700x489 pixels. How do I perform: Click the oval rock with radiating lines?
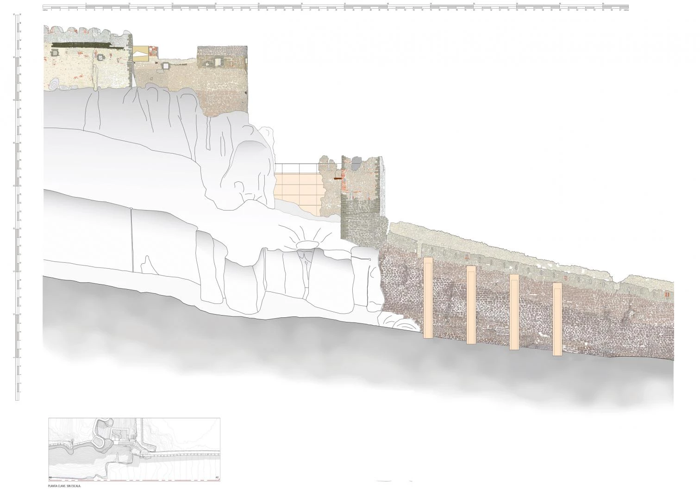point(305,245)
